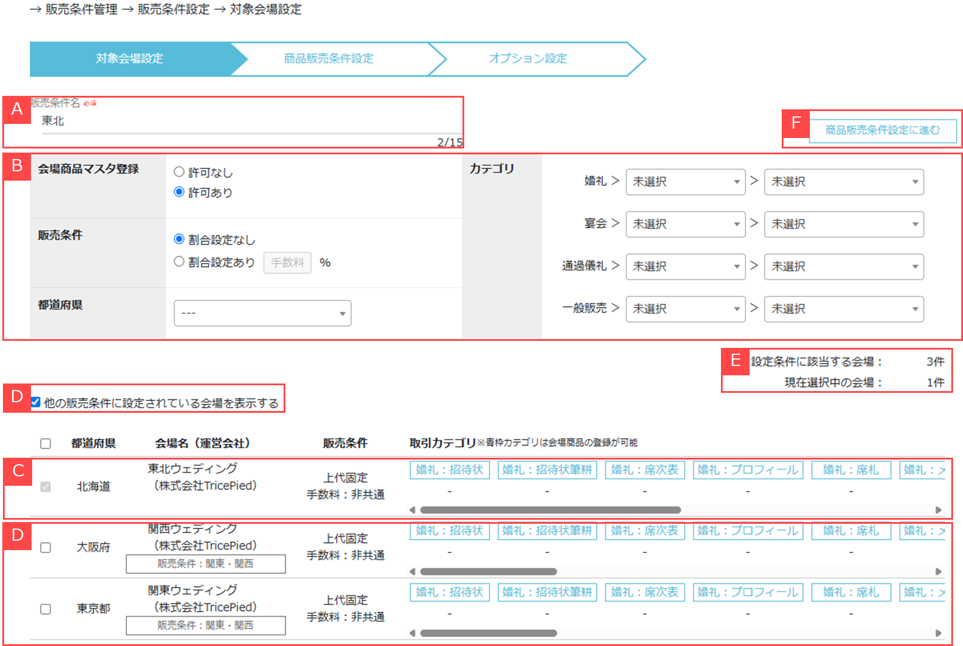Viewport: 963px width, 646px height.
Task: Open the first 通過儀礼 category dropdown
Action: (685, 267)
